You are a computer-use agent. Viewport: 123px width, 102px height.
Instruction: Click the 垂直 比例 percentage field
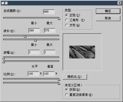point(49,74)
